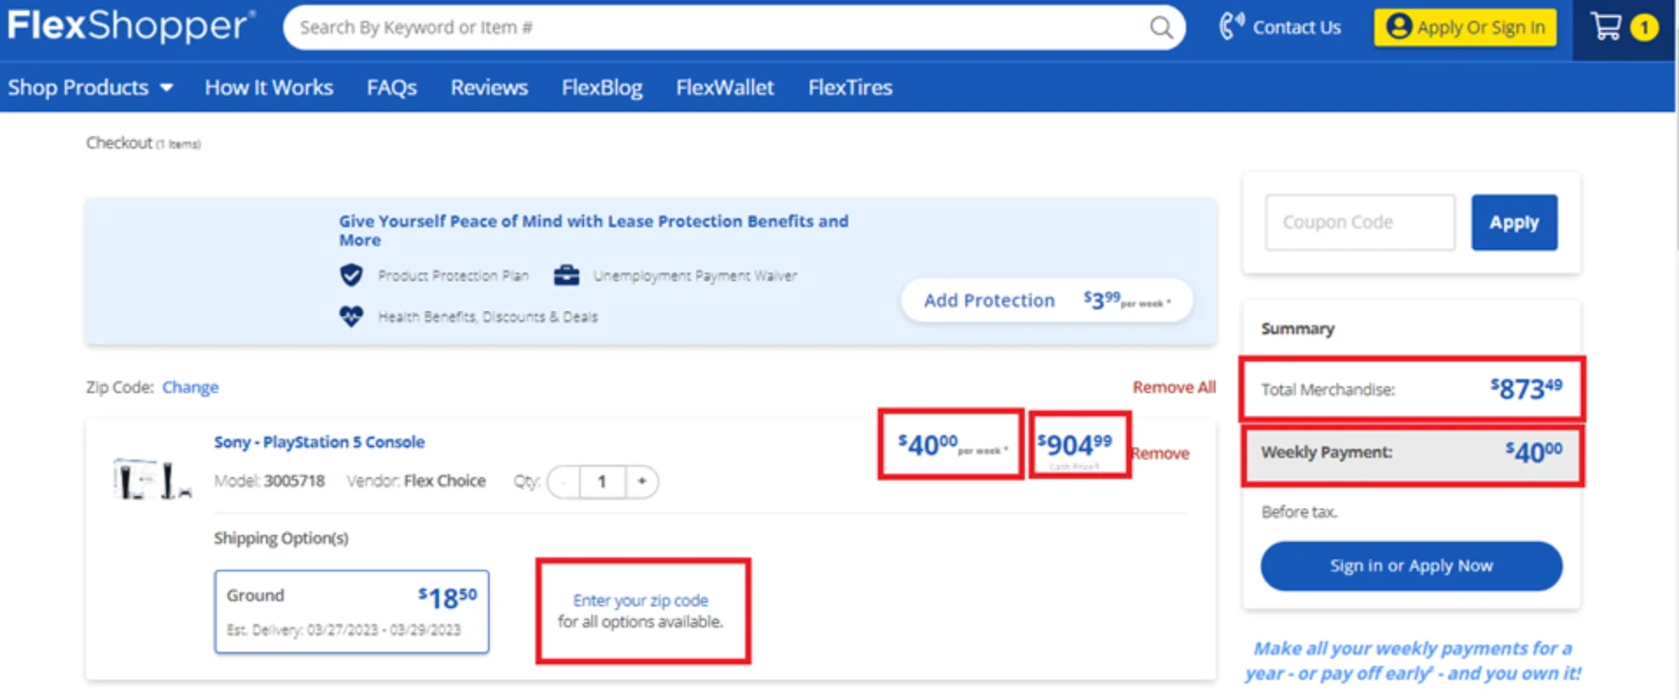
Task: Expand the Shop Products dropdown
Action: pos(90,87)
